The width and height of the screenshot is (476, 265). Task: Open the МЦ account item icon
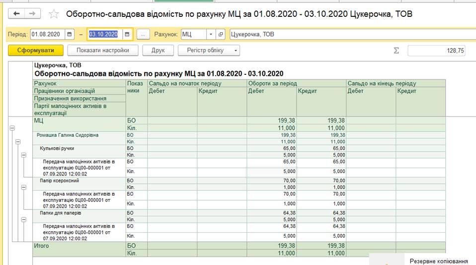221,34
